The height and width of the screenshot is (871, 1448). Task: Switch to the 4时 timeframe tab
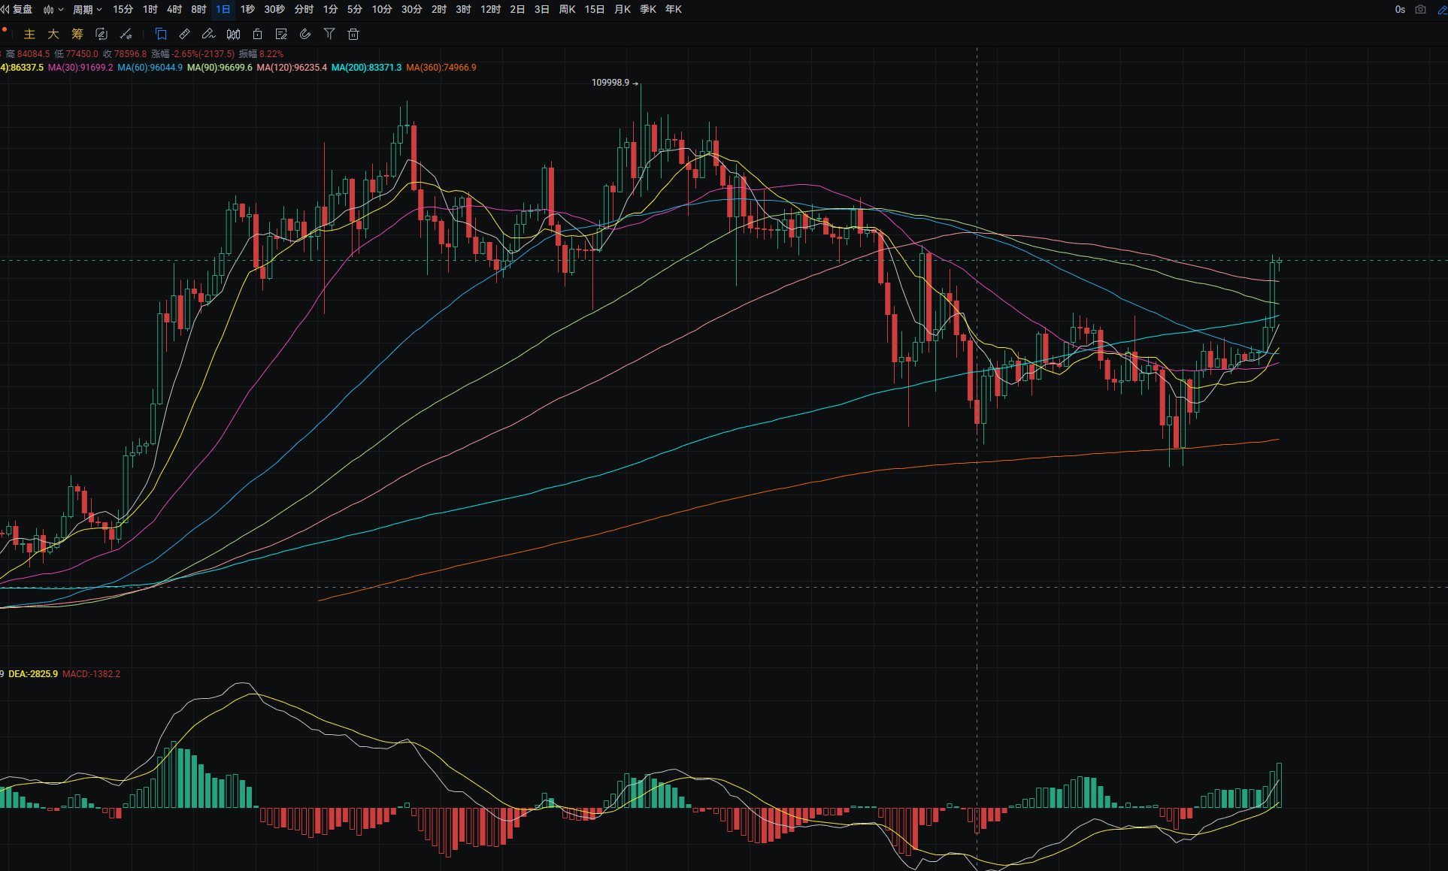174,10
